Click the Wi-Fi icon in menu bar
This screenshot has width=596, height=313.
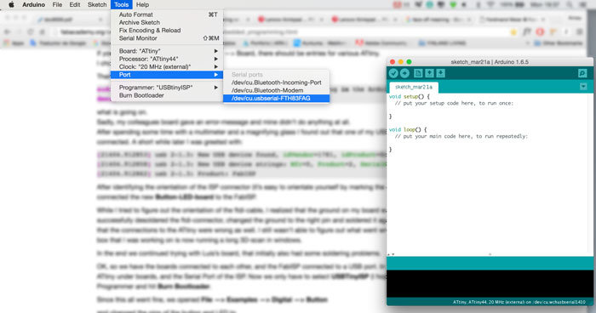tap(490, 4)
